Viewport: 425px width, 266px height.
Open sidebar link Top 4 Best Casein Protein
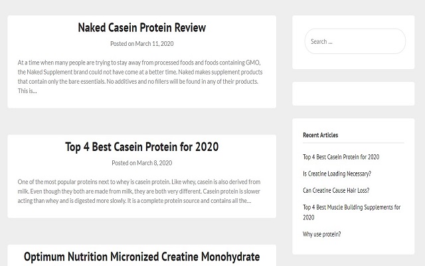pos(341,157)
